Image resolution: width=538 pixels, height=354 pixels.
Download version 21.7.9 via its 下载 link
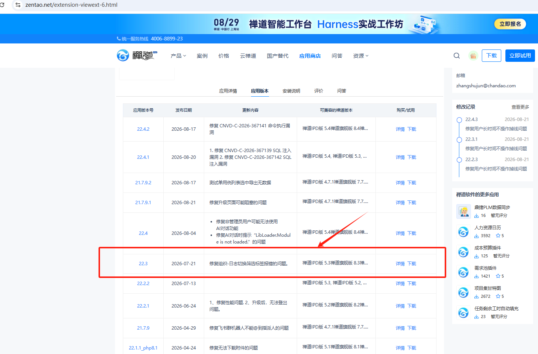[412, 328]
